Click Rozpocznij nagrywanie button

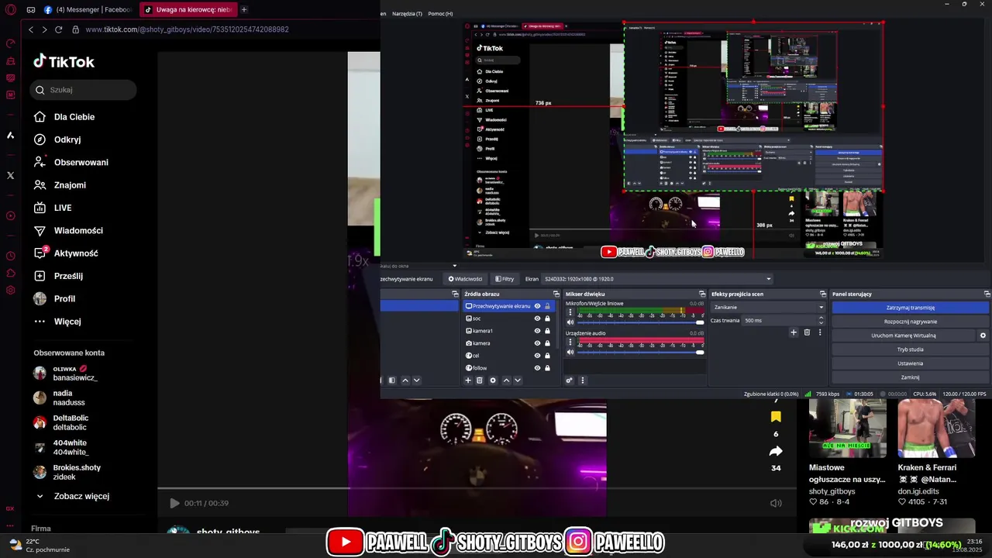click(x=911, y=322)
